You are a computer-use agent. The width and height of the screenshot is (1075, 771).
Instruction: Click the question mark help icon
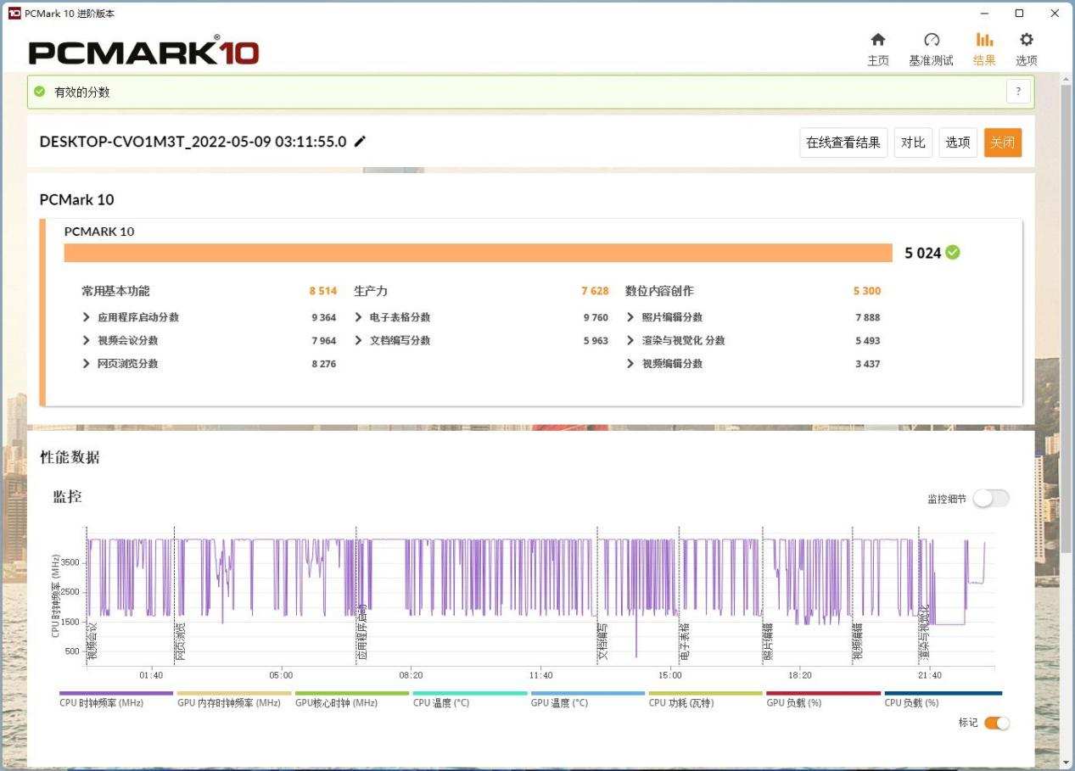point(1018,92)
